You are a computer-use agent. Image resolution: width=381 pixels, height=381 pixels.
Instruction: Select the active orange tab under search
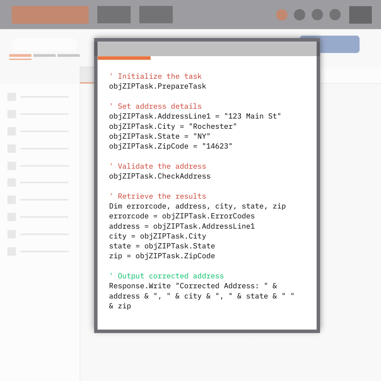coord(20,56)
